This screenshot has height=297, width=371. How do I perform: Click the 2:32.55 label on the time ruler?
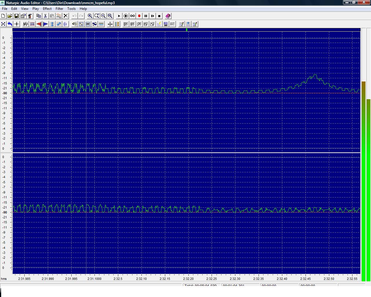pyautogui.click(x=352, y=279)
